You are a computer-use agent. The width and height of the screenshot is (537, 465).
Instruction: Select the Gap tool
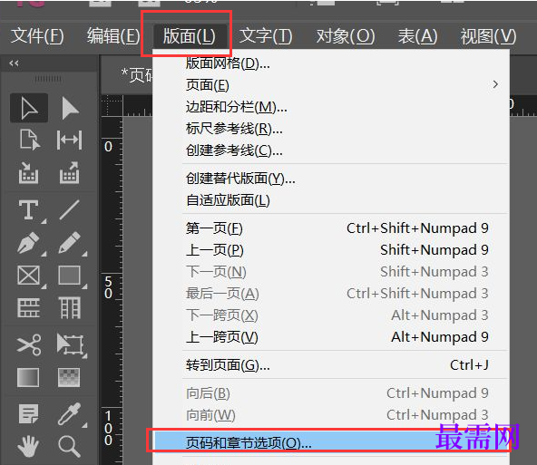(x=69, y=140)
